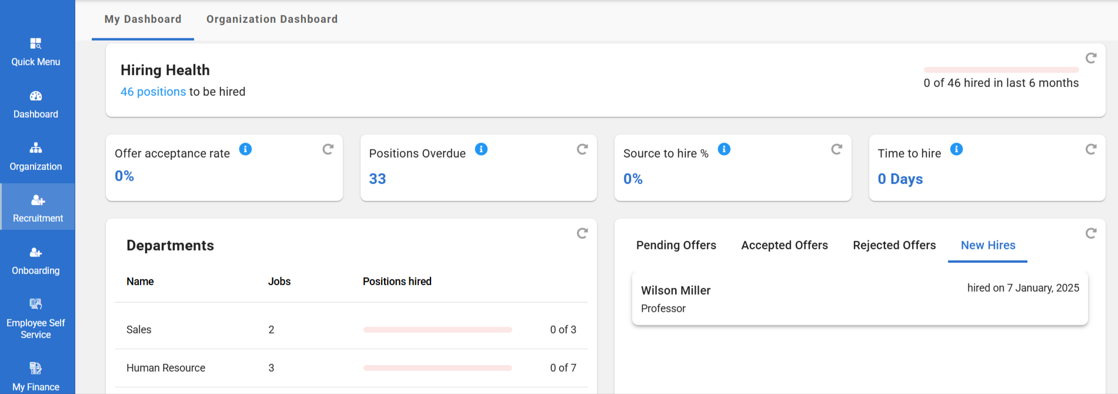1118x394 pixels.
Task: Open Wilson Miller's new hire card
Action: pyautogui.click(x=859, y=298)
